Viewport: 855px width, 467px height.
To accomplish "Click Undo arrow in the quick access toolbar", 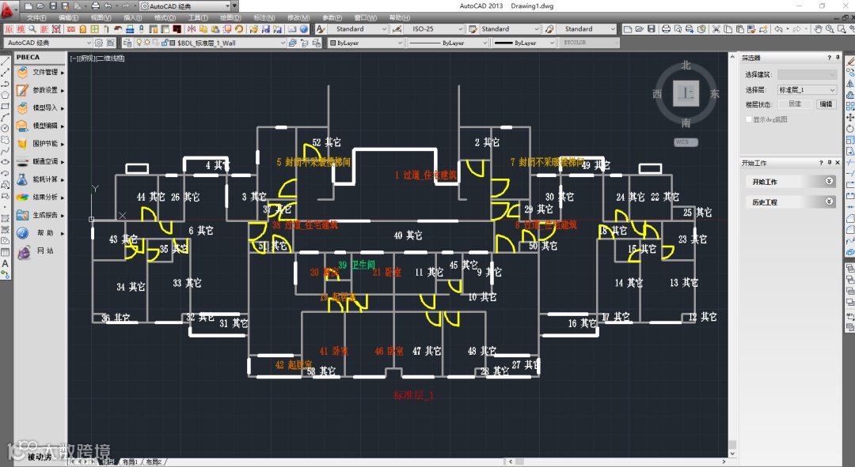I will click(108, 6).
